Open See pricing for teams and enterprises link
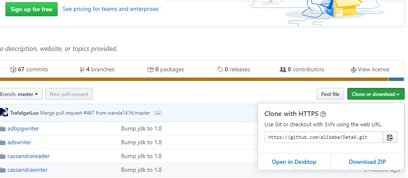408x178 pixels. (110, 9)
